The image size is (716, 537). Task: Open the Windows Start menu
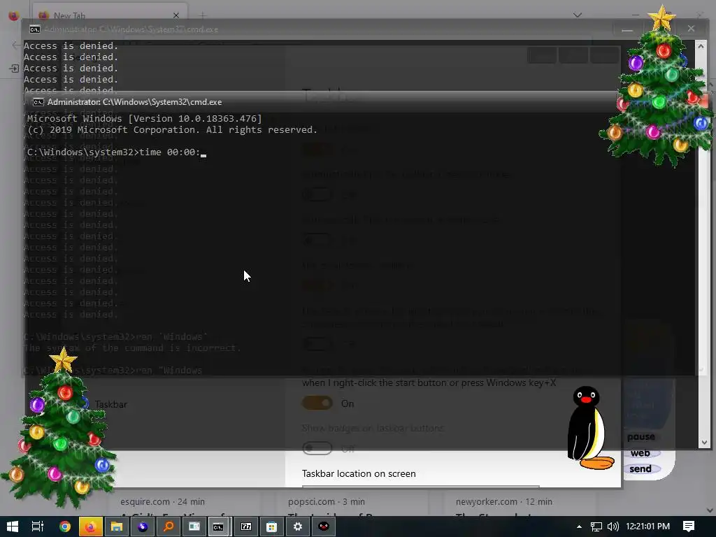tap(13, 527)
